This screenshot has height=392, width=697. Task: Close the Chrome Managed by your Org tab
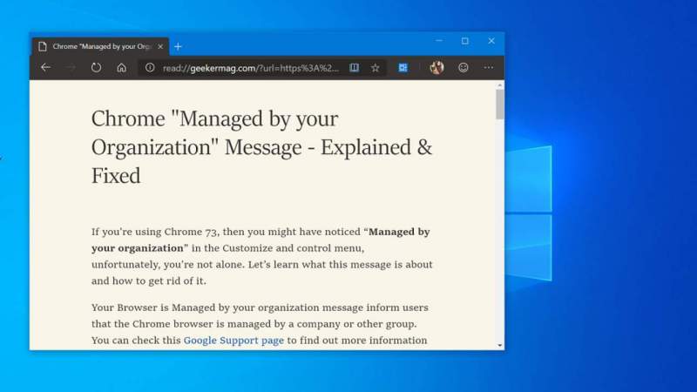pos(160,46)
